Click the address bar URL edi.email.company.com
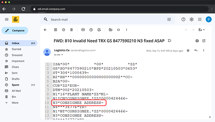This screenshot has height=122, width=215. coord(51,9)
